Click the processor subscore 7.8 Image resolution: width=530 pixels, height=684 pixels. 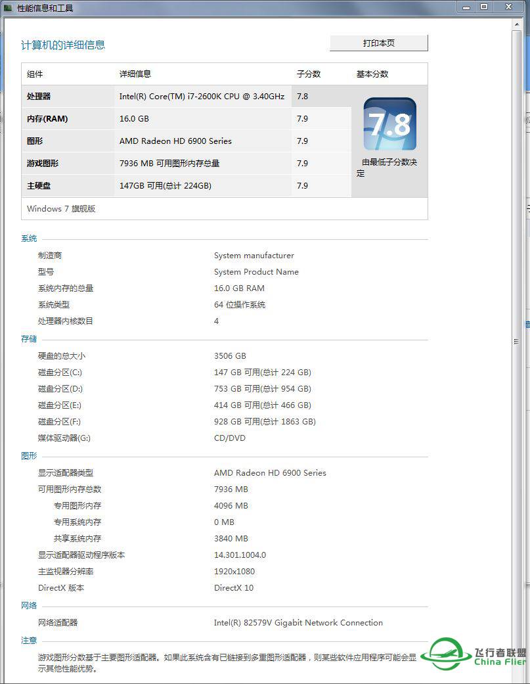(x=303, y=97)
